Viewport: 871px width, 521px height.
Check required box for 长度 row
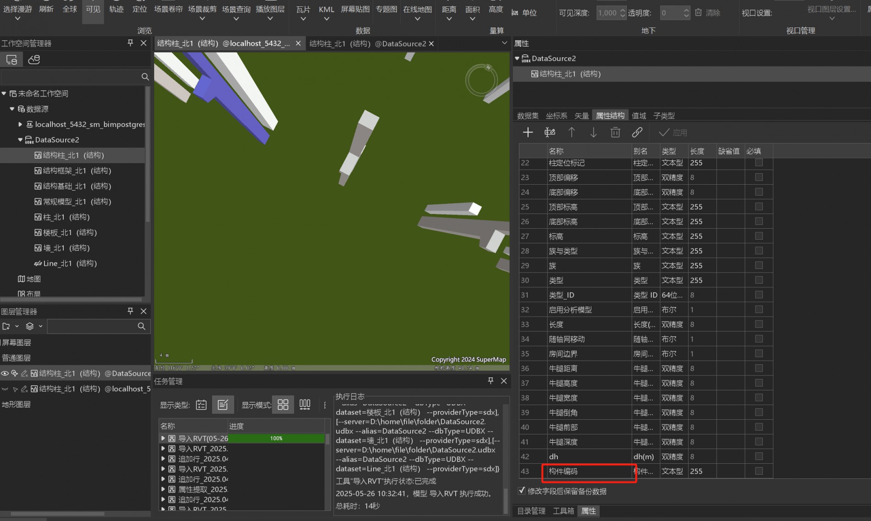point(759,324)
